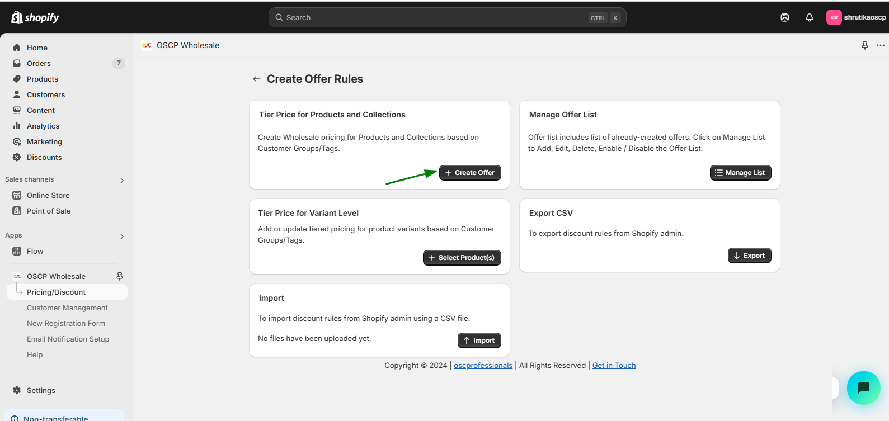889x421 pixels.
Task: Go to Customer Management submenu
Action: [x=67, y=308]
